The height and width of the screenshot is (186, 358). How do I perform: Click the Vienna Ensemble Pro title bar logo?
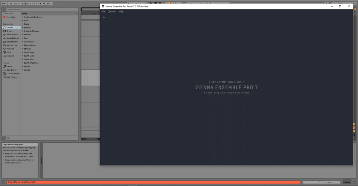pos(103,6)
